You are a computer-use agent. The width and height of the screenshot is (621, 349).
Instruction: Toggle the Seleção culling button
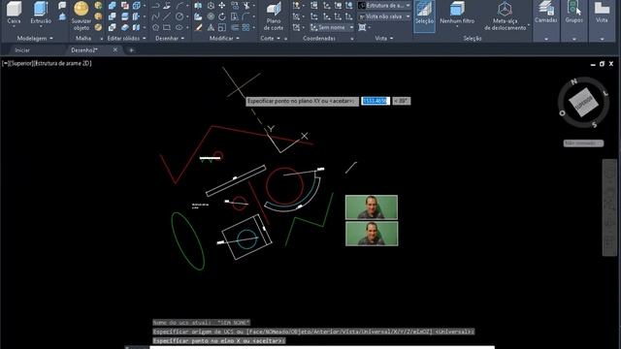[x=424, y=16]
